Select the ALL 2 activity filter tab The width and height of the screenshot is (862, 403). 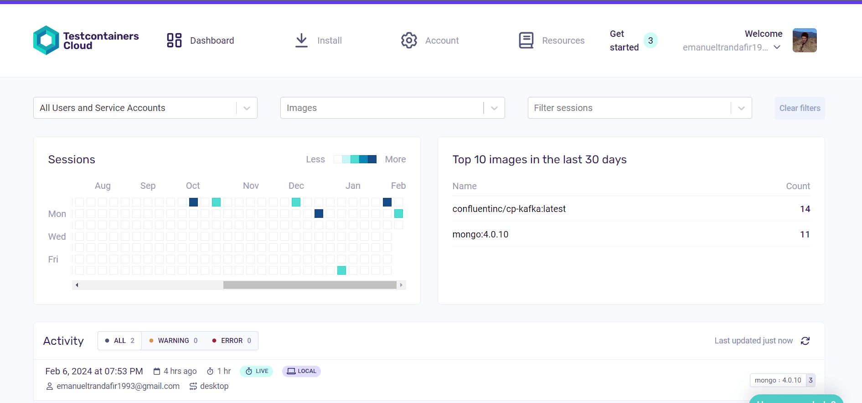click(x=120, y=341)
